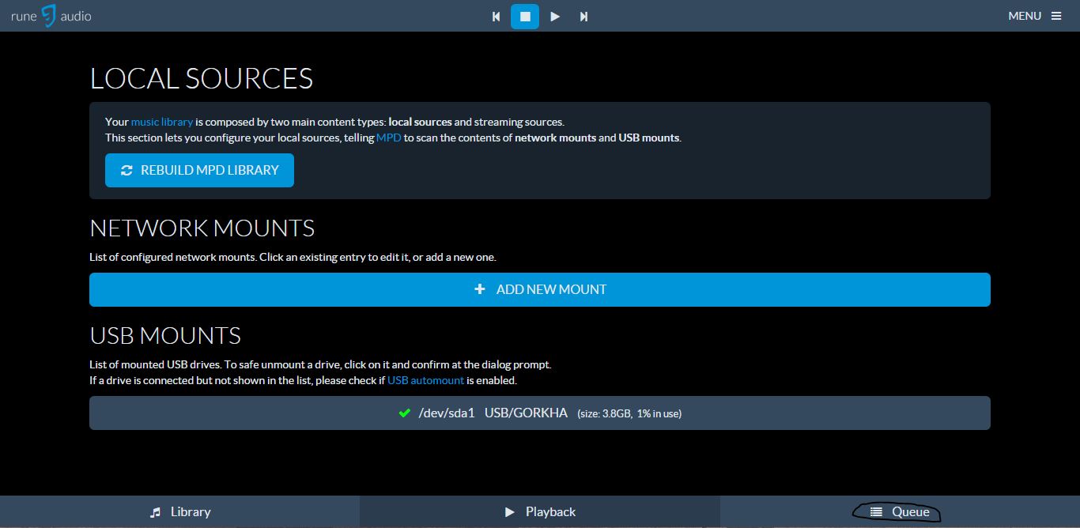Image resolution: width=1080 pixels, height=528 pixels.
Task: Open the USB automount link
Action: click(x=425, y=379)
